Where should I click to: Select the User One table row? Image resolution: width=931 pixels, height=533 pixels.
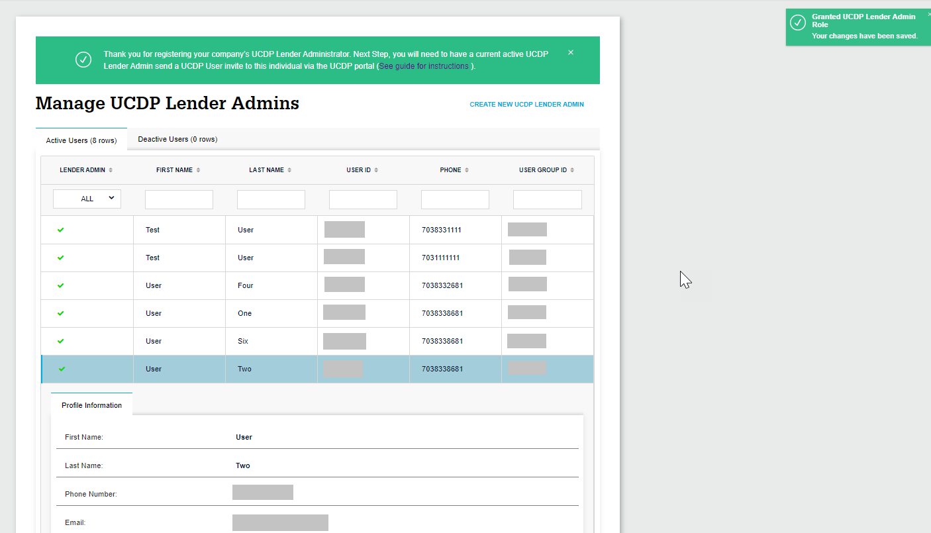pyautogui.click(x=265, y=313)
